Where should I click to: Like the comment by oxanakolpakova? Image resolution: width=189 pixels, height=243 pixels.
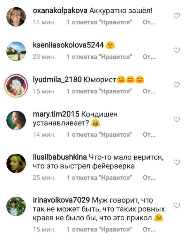click(x=177, y=16)
